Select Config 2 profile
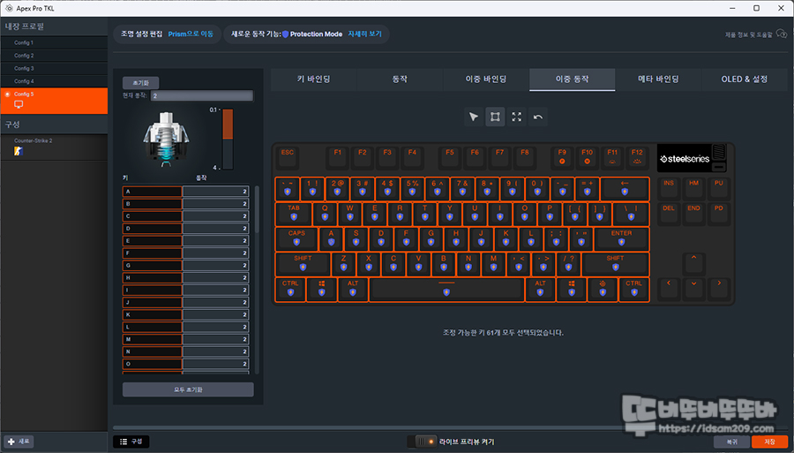The image size is (794, 453). (54, 56)
